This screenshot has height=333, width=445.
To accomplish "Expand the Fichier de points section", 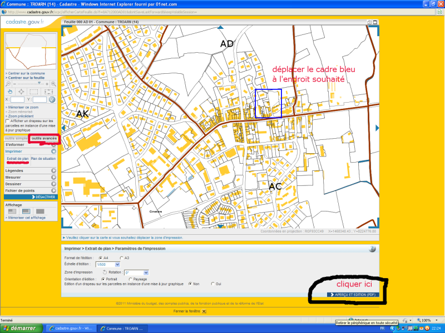I will (x=53, y=190).
